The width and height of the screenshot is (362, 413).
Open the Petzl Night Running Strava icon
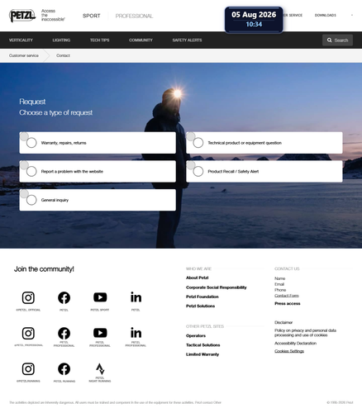click(100, 369)
